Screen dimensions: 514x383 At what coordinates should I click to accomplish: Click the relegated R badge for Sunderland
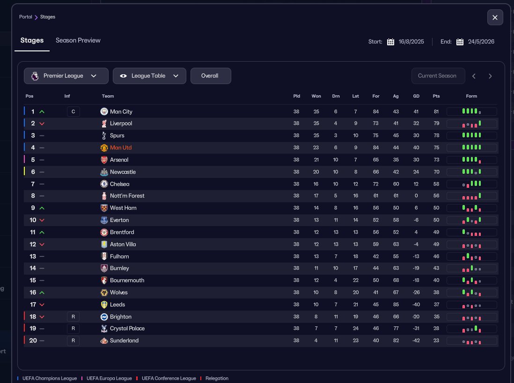tap(73, 340)
